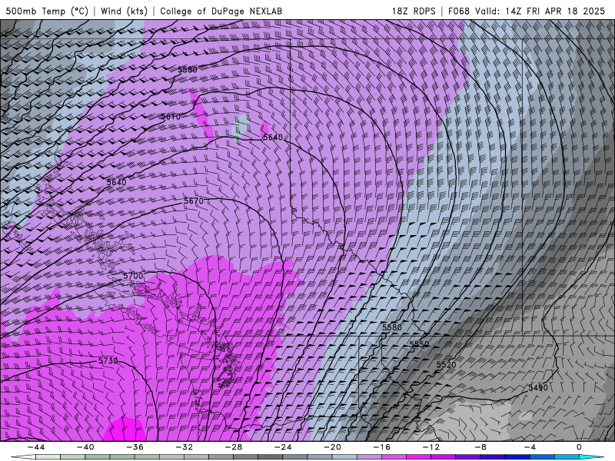Click the -44 colorbar tick label
The width and height of the screenshot is (615, 461).
pos(36,447)
